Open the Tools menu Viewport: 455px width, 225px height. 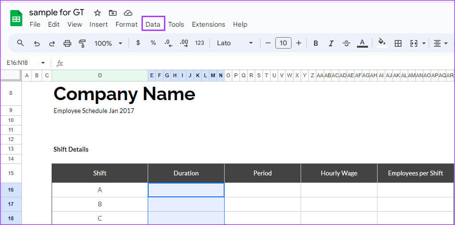click(x=176, y=24)
